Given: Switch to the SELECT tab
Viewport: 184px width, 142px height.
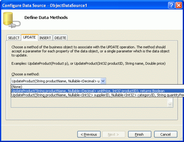Looking at the screenshot, I should pyautogui.click(x=14, y=38).
